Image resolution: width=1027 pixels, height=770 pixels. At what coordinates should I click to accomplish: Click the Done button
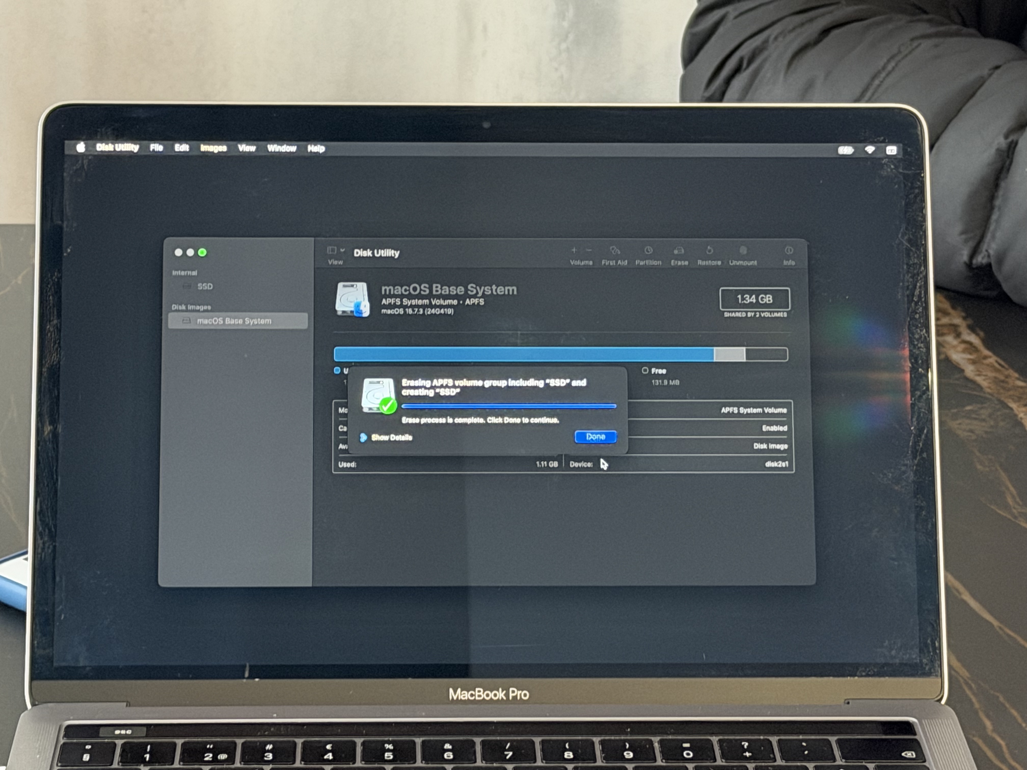coord(595,437)
